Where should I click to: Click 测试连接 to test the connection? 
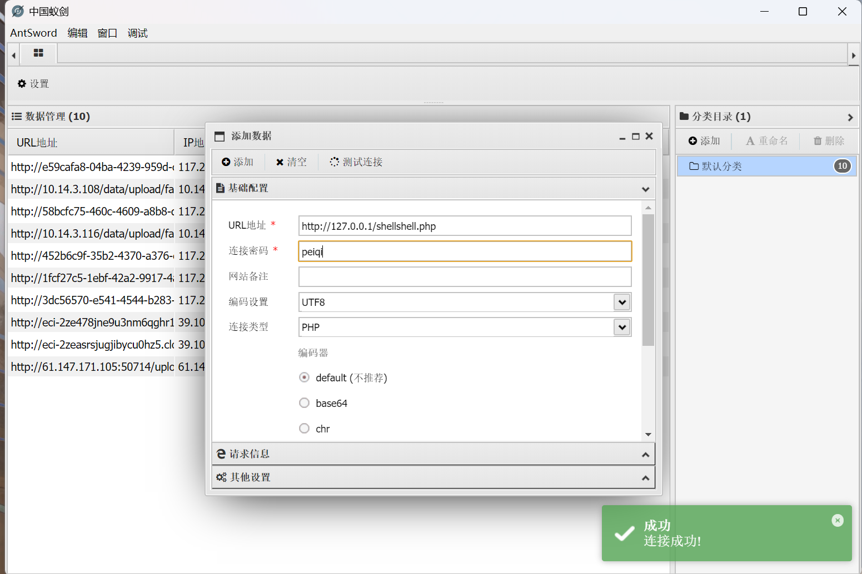pyautogui.click(x=356, y=162)
